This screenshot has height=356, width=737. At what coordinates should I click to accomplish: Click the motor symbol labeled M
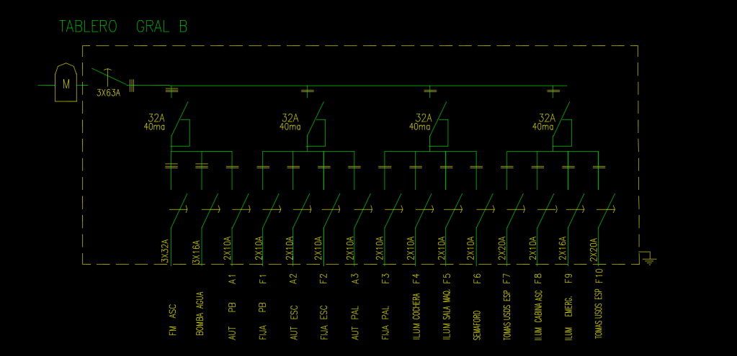tap(66, 84)
